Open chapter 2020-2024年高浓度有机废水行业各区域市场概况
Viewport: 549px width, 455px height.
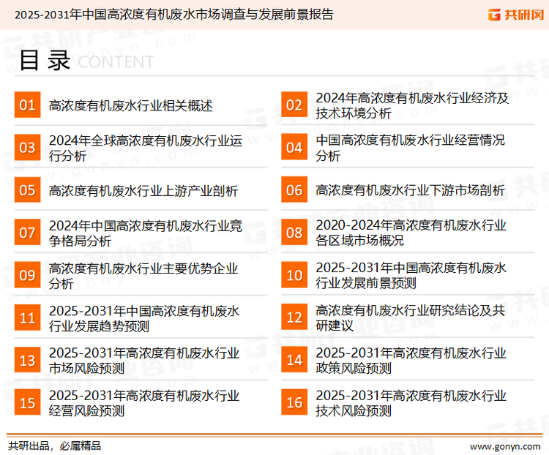pos(411,233)
